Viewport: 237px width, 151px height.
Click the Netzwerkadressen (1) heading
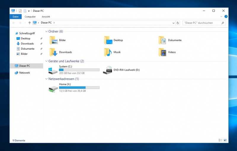64,79
